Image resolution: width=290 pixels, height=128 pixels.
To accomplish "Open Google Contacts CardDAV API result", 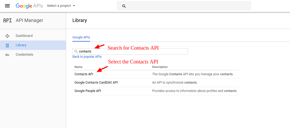I will [96, 83].
